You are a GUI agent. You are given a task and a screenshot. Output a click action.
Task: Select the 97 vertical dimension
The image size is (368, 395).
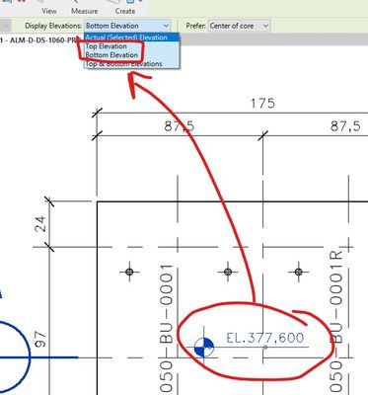point(41,339)
